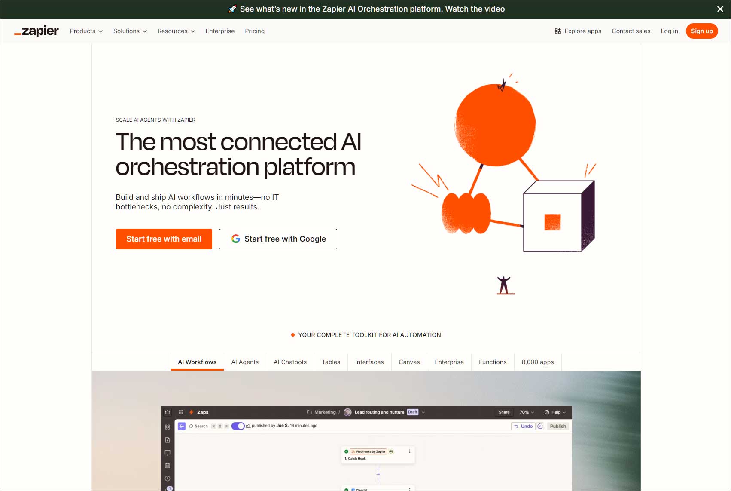The width and height of the screenshot is (731, 491).
Task: Open the components icon in editor sidebar
Action: 168,427
